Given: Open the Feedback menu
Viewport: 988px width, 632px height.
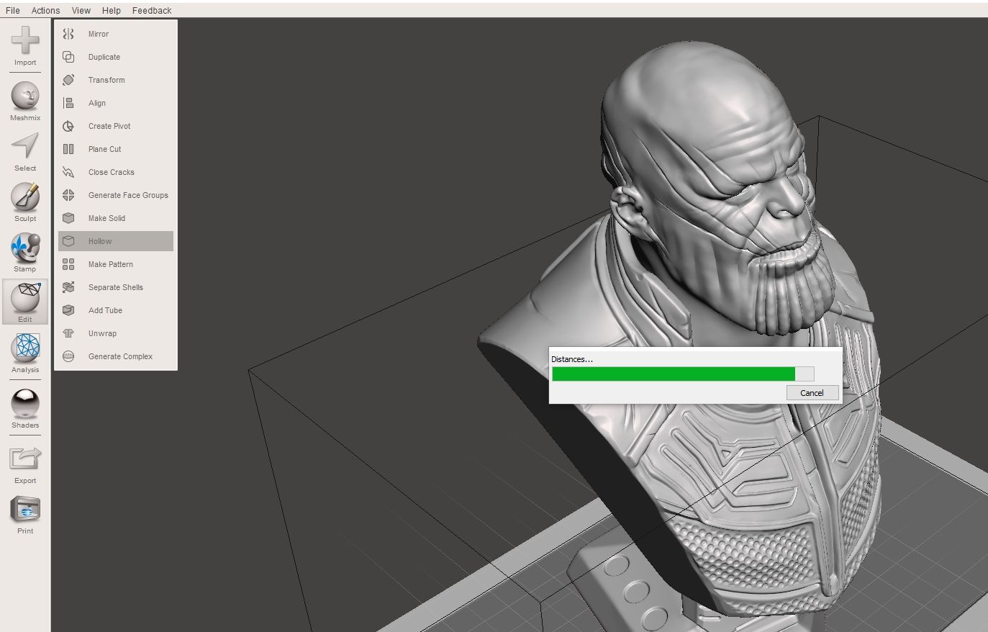Looking at the screenshot, I should click(x=151, y=10).
